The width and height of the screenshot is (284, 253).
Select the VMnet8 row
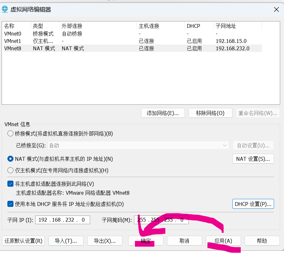(133, 48)
